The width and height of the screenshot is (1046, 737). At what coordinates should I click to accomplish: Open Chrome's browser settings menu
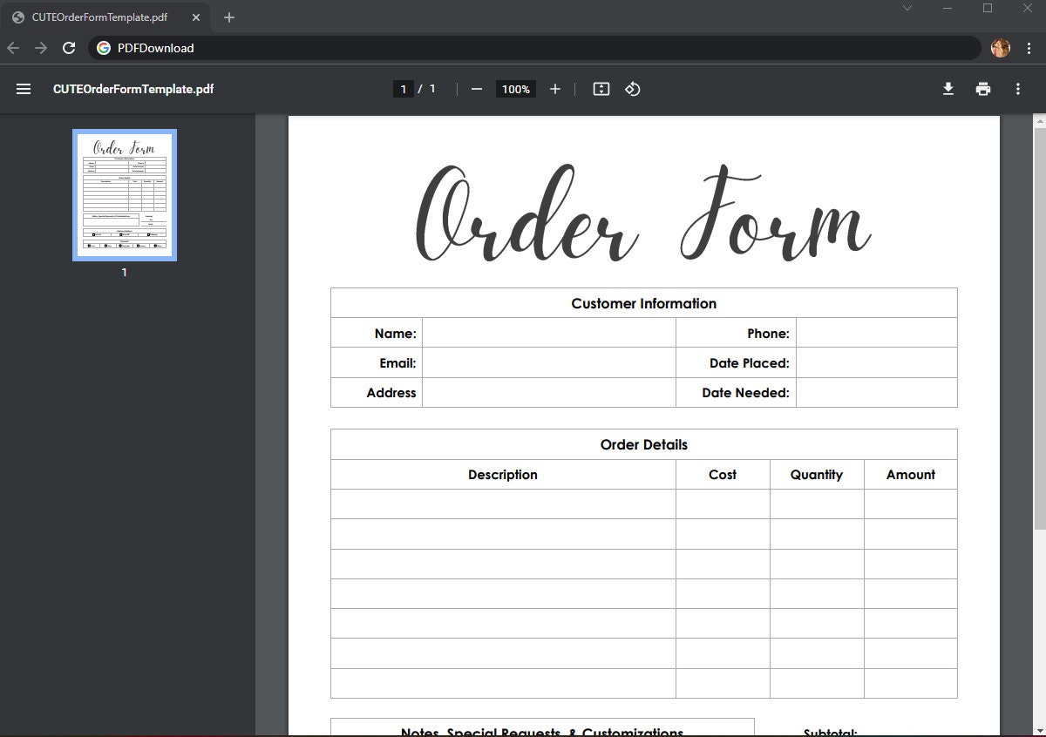tap(1027, 48)
